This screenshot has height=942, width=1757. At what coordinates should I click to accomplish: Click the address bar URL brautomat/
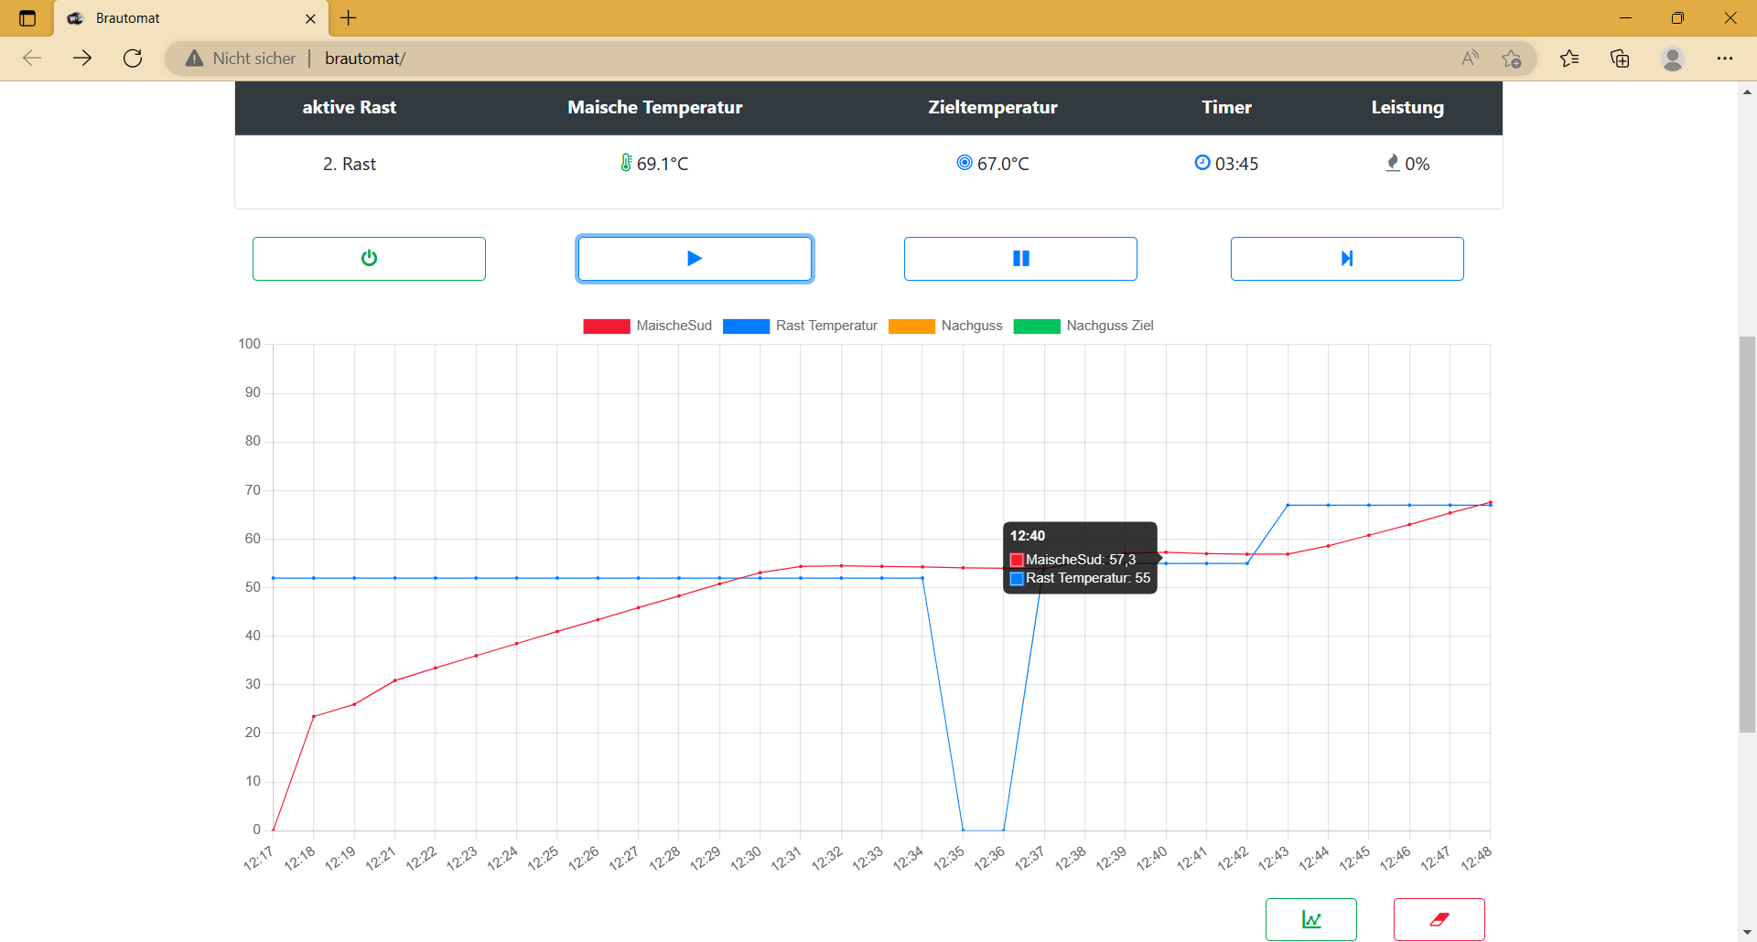coord(365,59)
